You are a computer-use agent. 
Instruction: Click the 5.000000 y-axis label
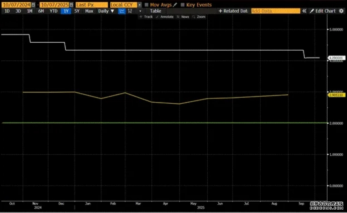pyautogui.click(x=336, y=29)
